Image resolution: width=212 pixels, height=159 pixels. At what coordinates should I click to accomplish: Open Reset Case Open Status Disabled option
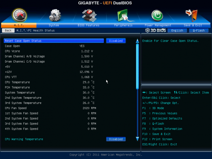tap(116, 41)
